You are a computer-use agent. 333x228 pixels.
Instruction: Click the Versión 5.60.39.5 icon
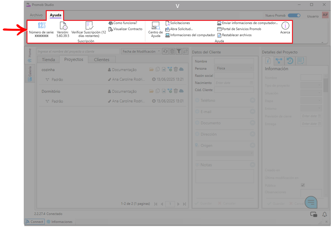click(63, 26)
